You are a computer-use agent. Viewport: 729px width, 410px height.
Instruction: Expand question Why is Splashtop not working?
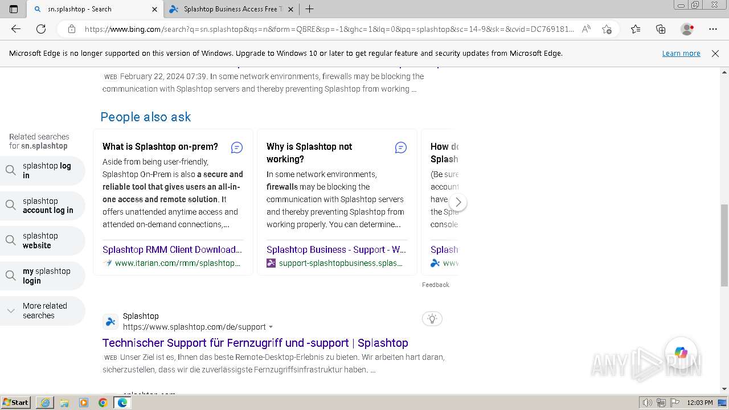309,153
